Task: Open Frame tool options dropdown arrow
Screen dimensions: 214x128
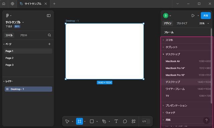Action: 85,121
